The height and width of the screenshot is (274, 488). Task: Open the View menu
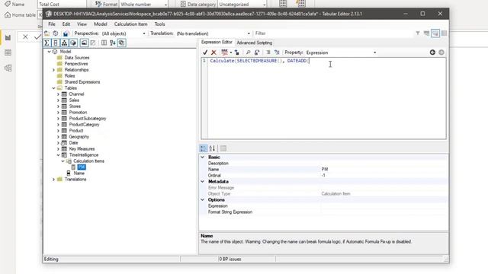(82, 24)
